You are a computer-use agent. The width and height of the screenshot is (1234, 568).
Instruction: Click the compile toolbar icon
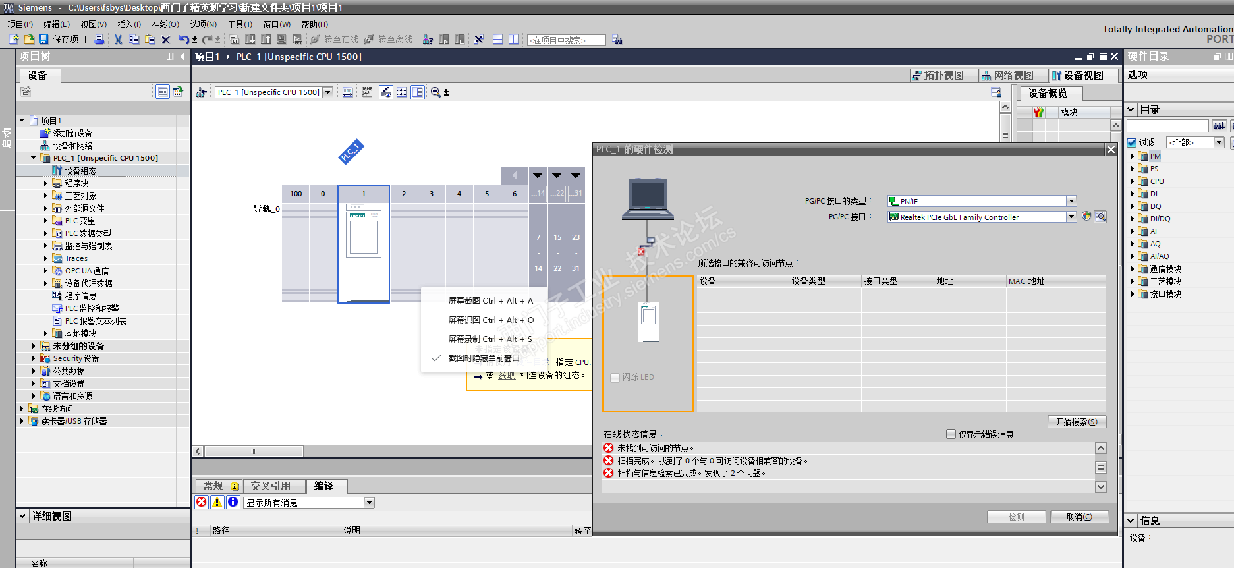234,40
